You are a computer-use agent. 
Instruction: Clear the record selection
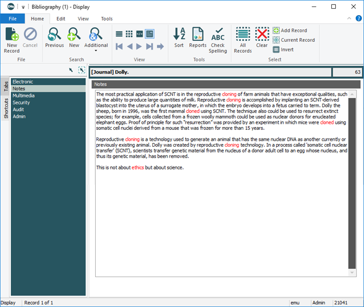point(262,39)
